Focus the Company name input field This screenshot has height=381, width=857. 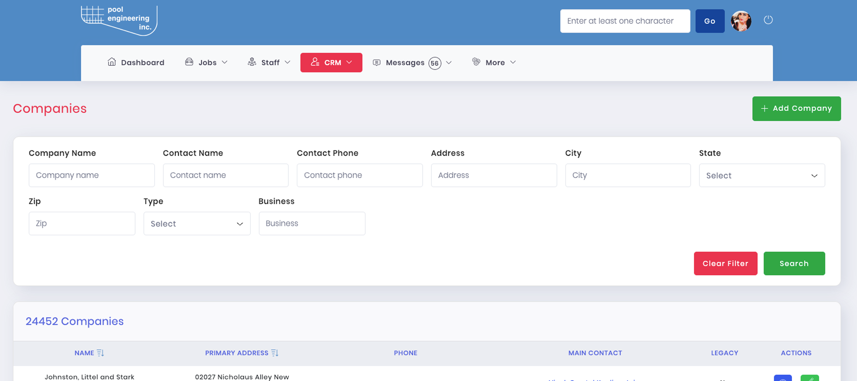(x=92, y=175)
